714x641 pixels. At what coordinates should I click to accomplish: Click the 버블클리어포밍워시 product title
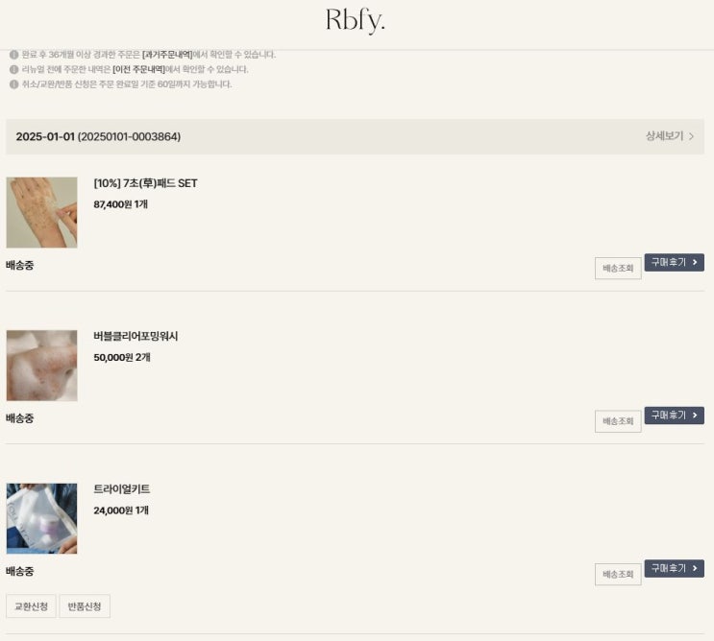point(135,336)
